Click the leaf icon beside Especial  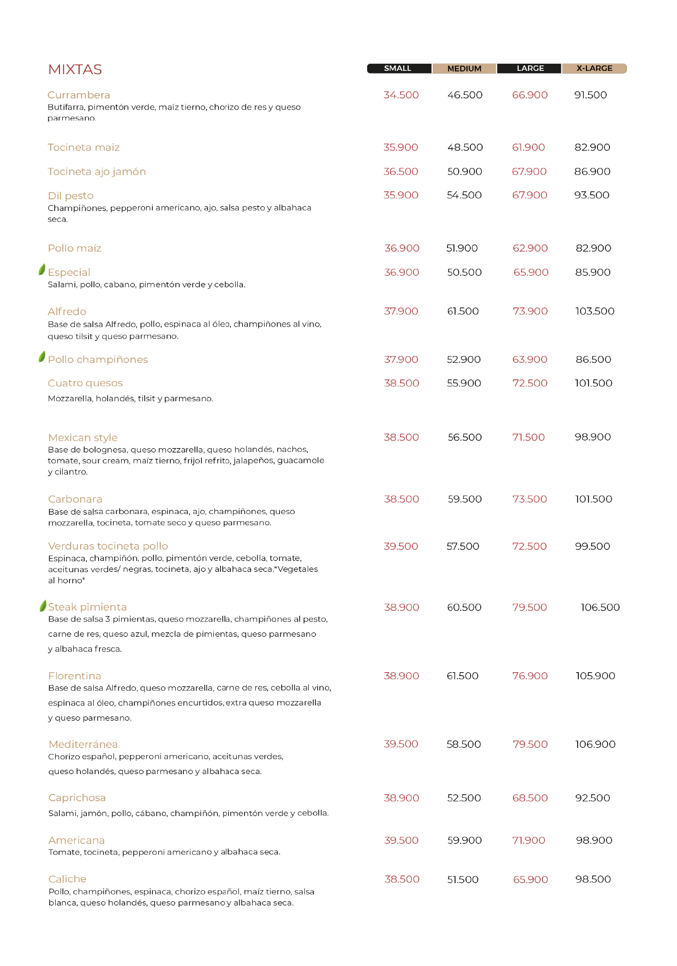(42, 270)
